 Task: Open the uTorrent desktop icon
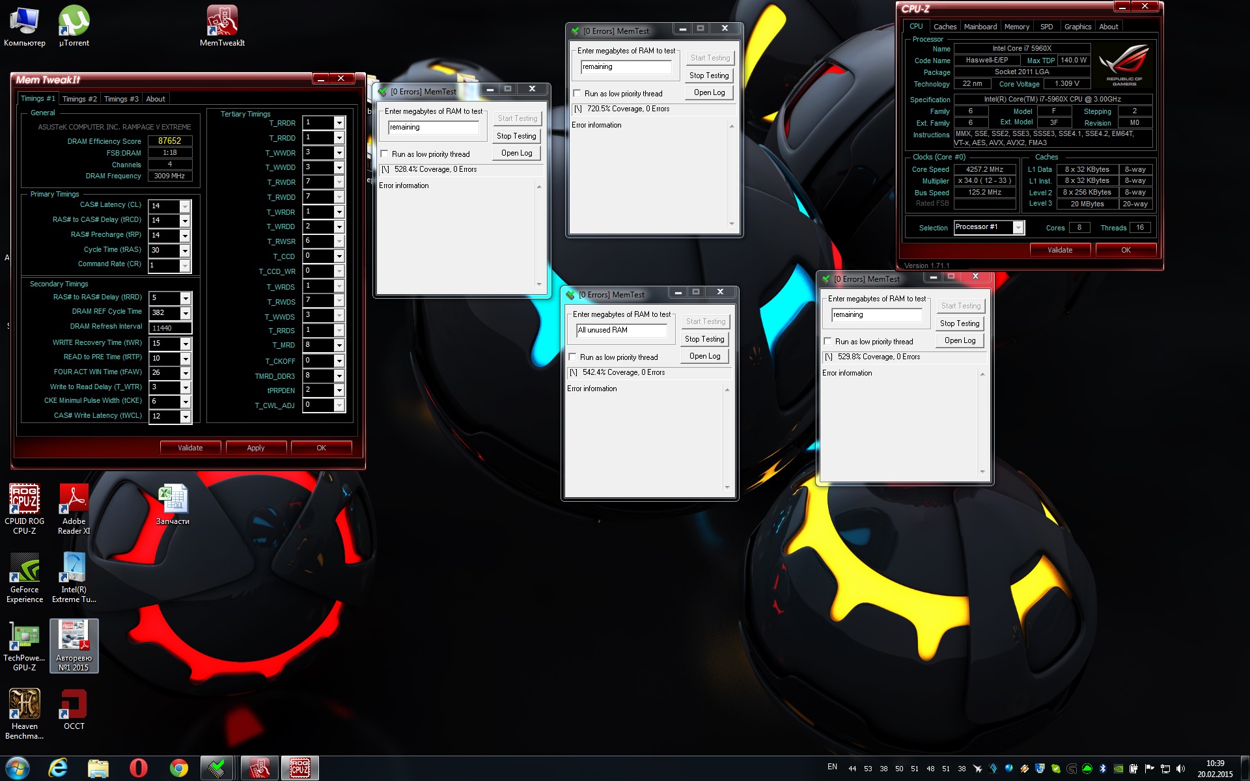pyautogui.click(x=74, y=23)
